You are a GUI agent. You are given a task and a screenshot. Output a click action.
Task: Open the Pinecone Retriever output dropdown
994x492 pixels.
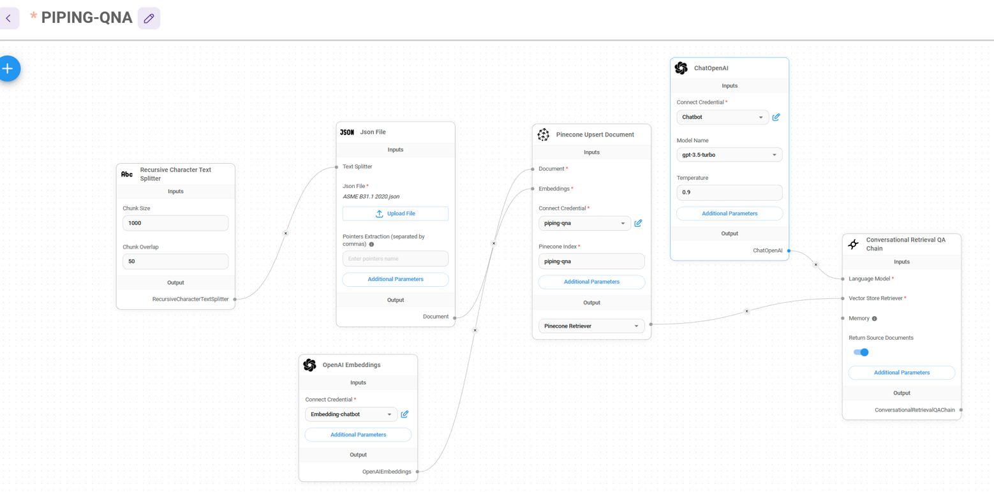tap(591, 326)
